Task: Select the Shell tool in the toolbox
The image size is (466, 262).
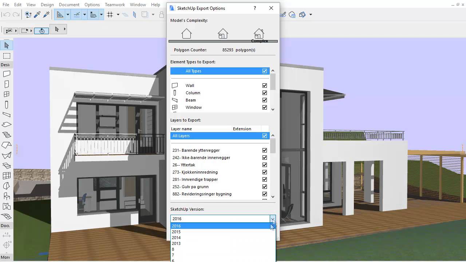Action: point(7,155)
